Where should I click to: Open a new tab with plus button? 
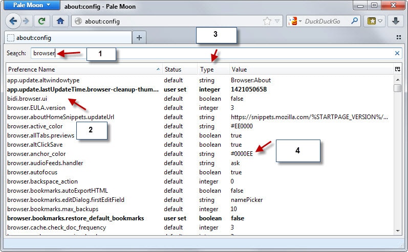(139, 38)
